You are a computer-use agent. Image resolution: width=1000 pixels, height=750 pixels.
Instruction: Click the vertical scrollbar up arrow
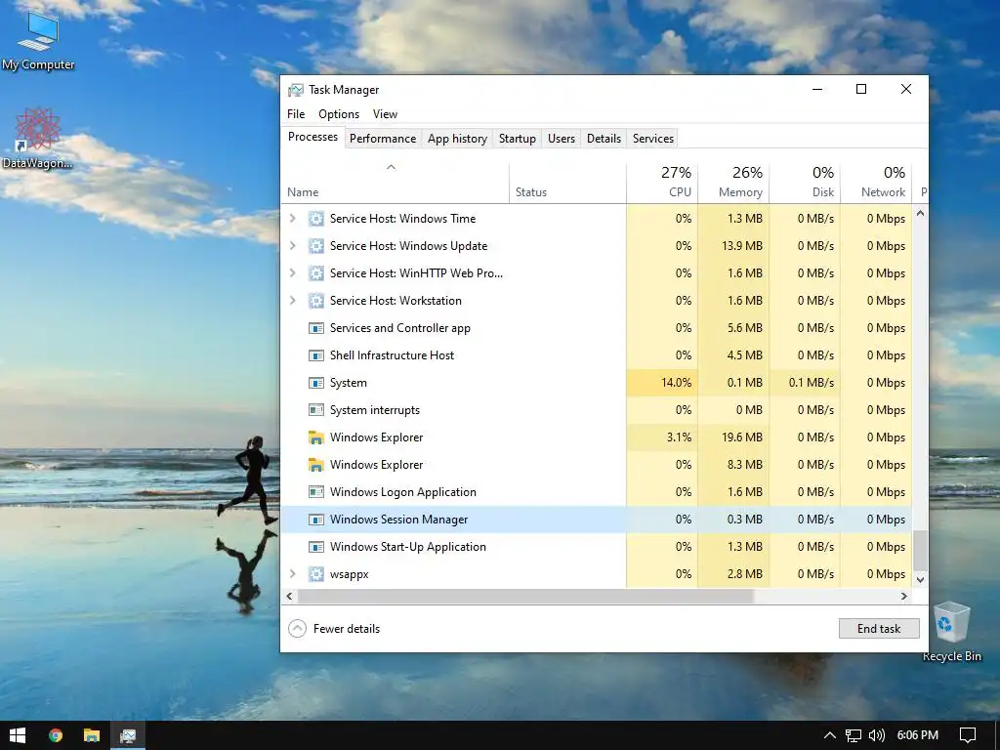(920, 214)
